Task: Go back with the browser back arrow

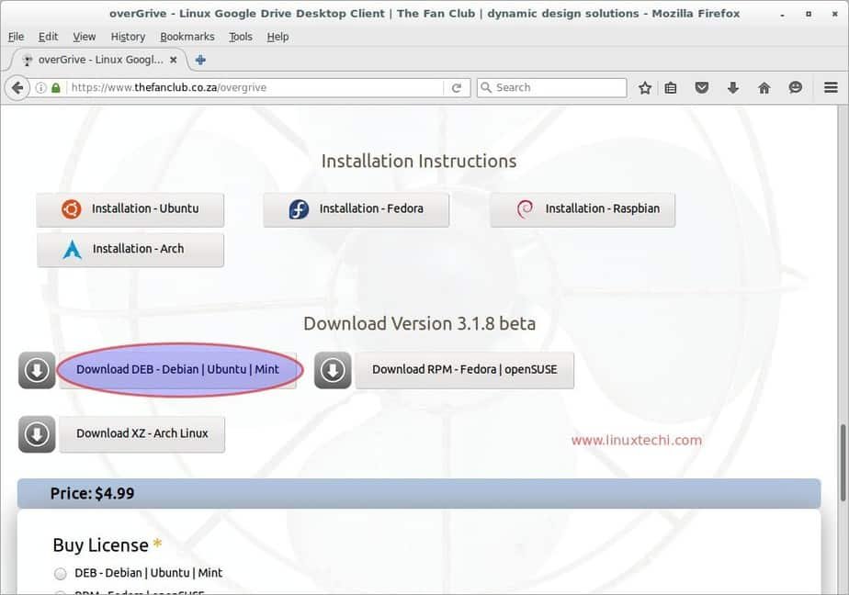Action: (17, 87)
